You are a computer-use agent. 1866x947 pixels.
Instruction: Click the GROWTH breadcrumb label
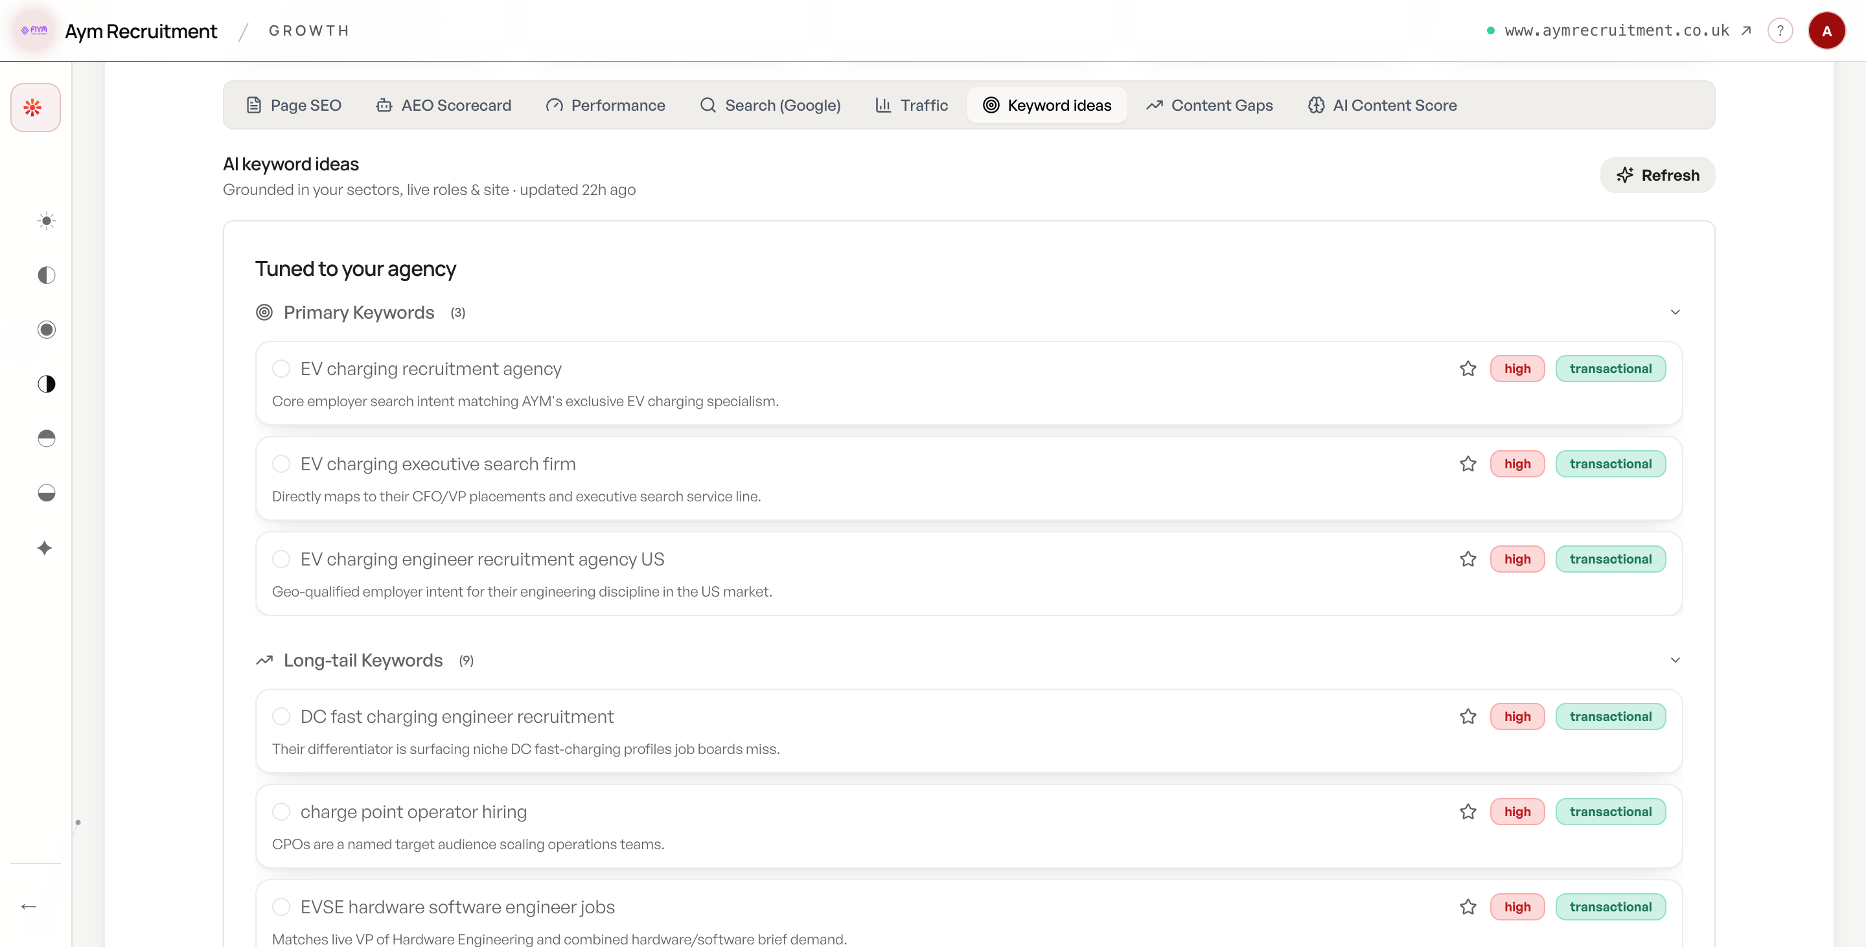309,30
